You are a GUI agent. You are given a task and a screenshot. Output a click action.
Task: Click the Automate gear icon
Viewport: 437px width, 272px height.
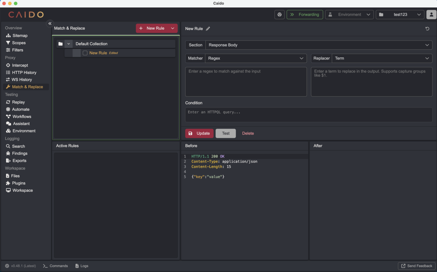8,109
